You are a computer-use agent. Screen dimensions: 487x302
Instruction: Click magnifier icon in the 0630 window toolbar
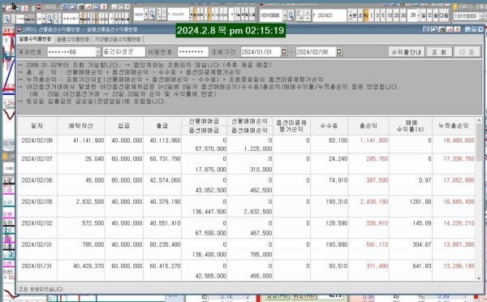click(50, 19)
